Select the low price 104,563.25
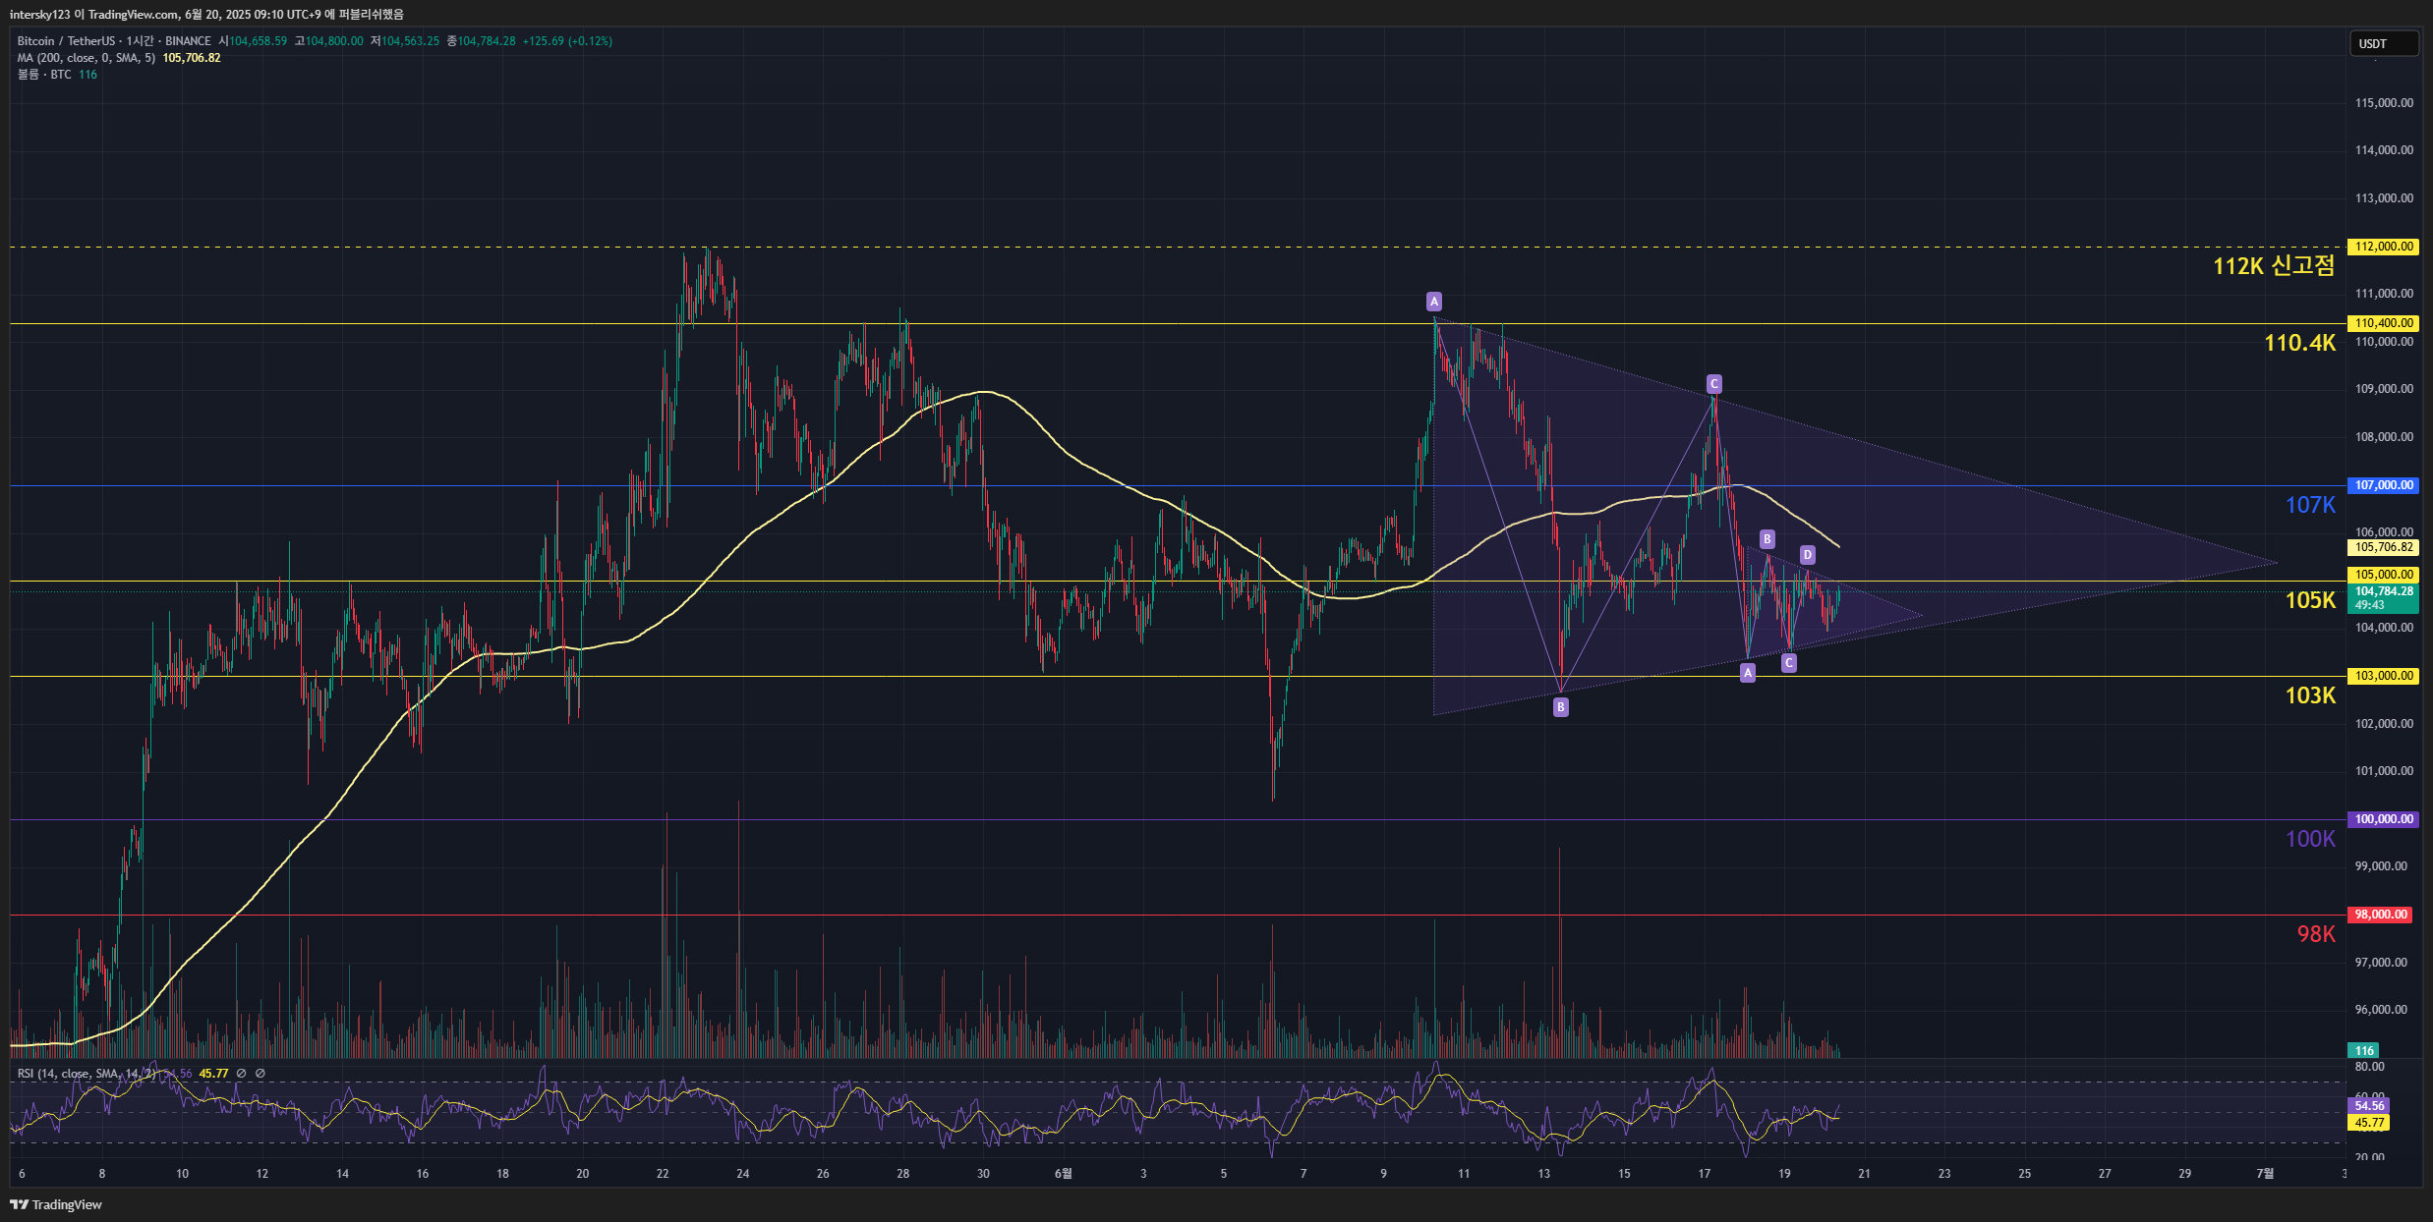The height and width of the screenshot is (1222, 2433). coord(410,41)
